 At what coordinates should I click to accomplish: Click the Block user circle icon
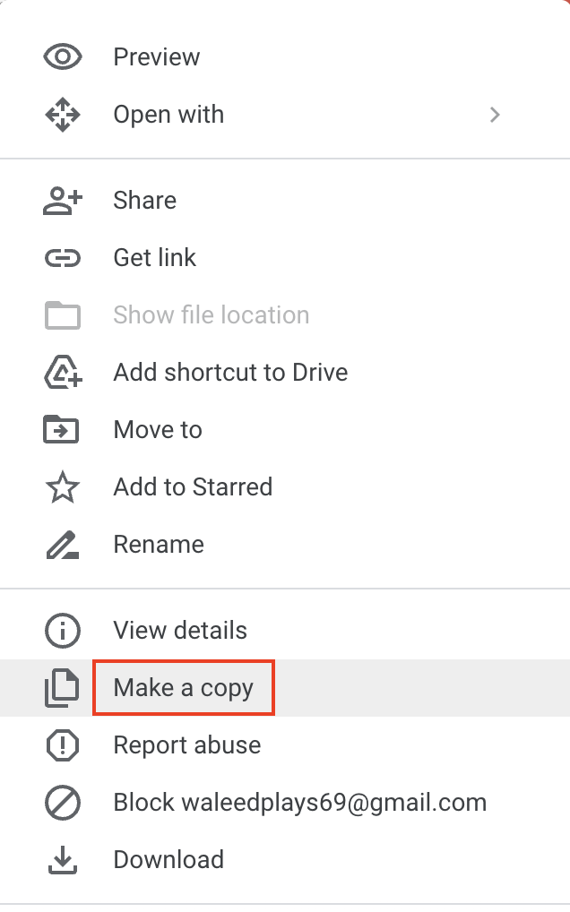coord(63,803)
